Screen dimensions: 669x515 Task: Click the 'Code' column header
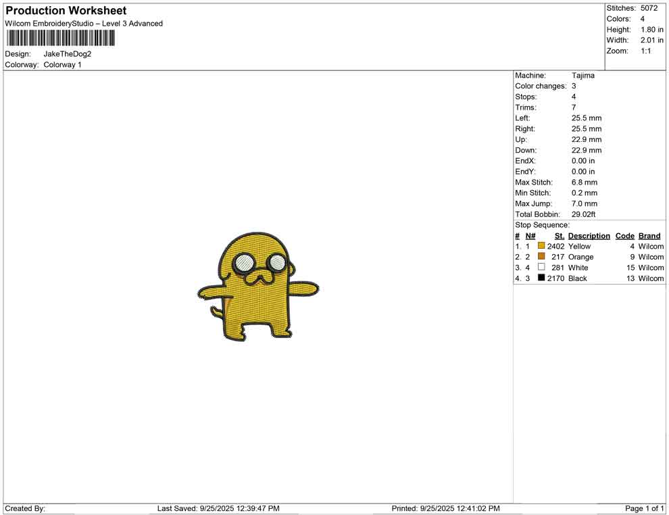click(624, 236)
